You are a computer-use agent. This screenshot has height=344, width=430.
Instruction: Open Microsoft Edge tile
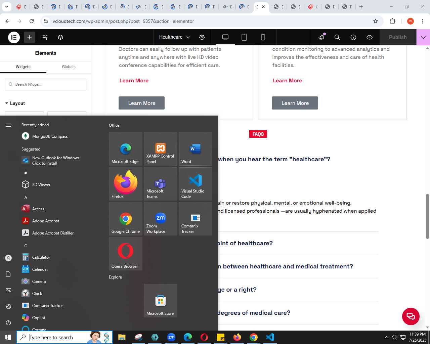click(126, 149)
